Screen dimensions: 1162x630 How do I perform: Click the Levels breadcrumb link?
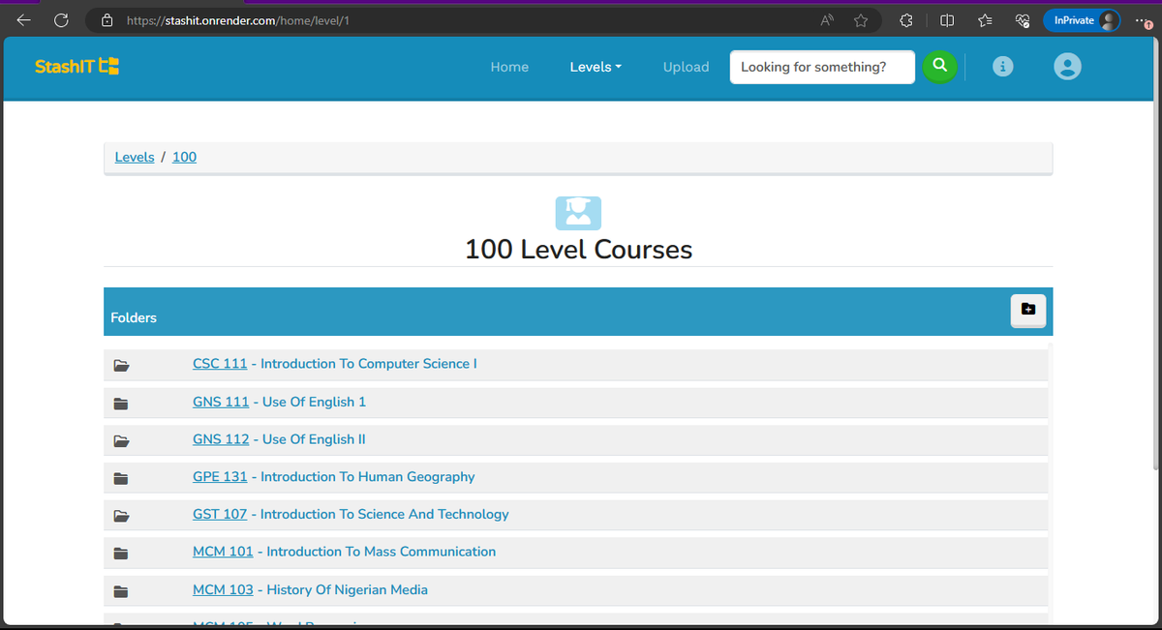click(x=135, y=157)
